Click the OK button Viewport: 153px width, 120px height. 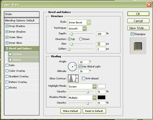(138, 14)
